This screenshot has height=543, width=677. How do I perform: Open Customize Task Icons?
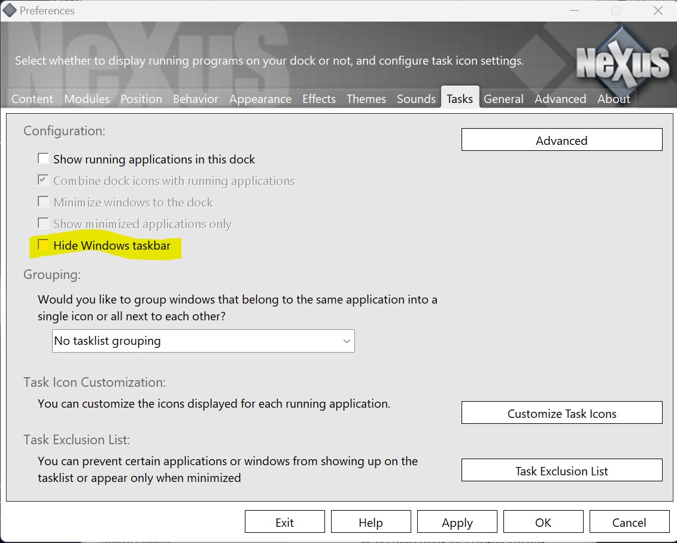pos(561,413)
